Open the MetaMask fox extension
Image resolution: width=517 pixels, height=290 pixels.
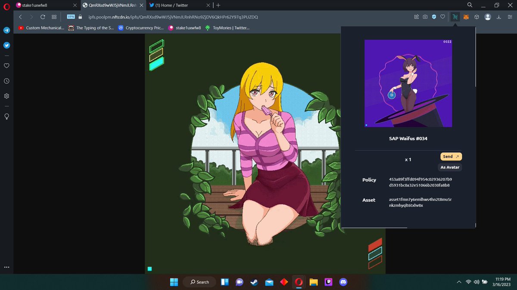pyautogui.click(x=467, y=17)
